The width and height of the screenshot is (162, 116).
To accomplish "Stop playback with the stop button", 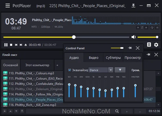I will 11,45.
